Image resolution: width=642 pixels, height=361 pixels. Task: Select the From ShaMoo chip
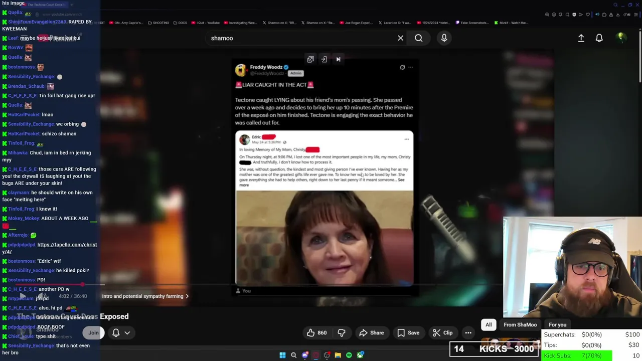click(x=520, y=324)
